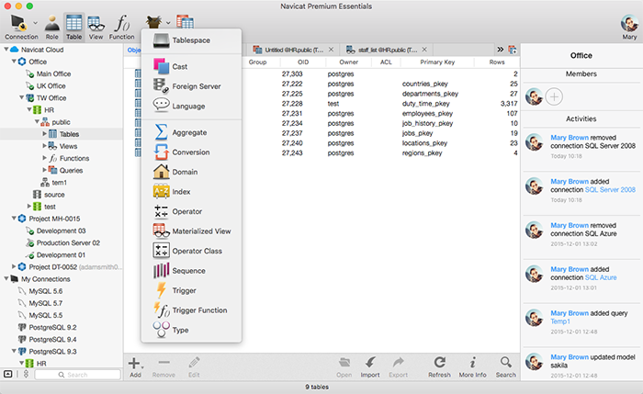643x394 pixels.
Task: Add a member with plus circle
Action: click(x=554, y=96)
